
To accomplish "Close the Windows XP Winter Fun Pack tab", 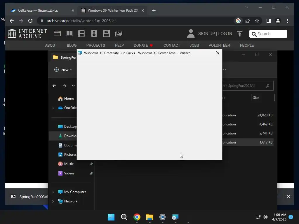I will click(142, 10).
